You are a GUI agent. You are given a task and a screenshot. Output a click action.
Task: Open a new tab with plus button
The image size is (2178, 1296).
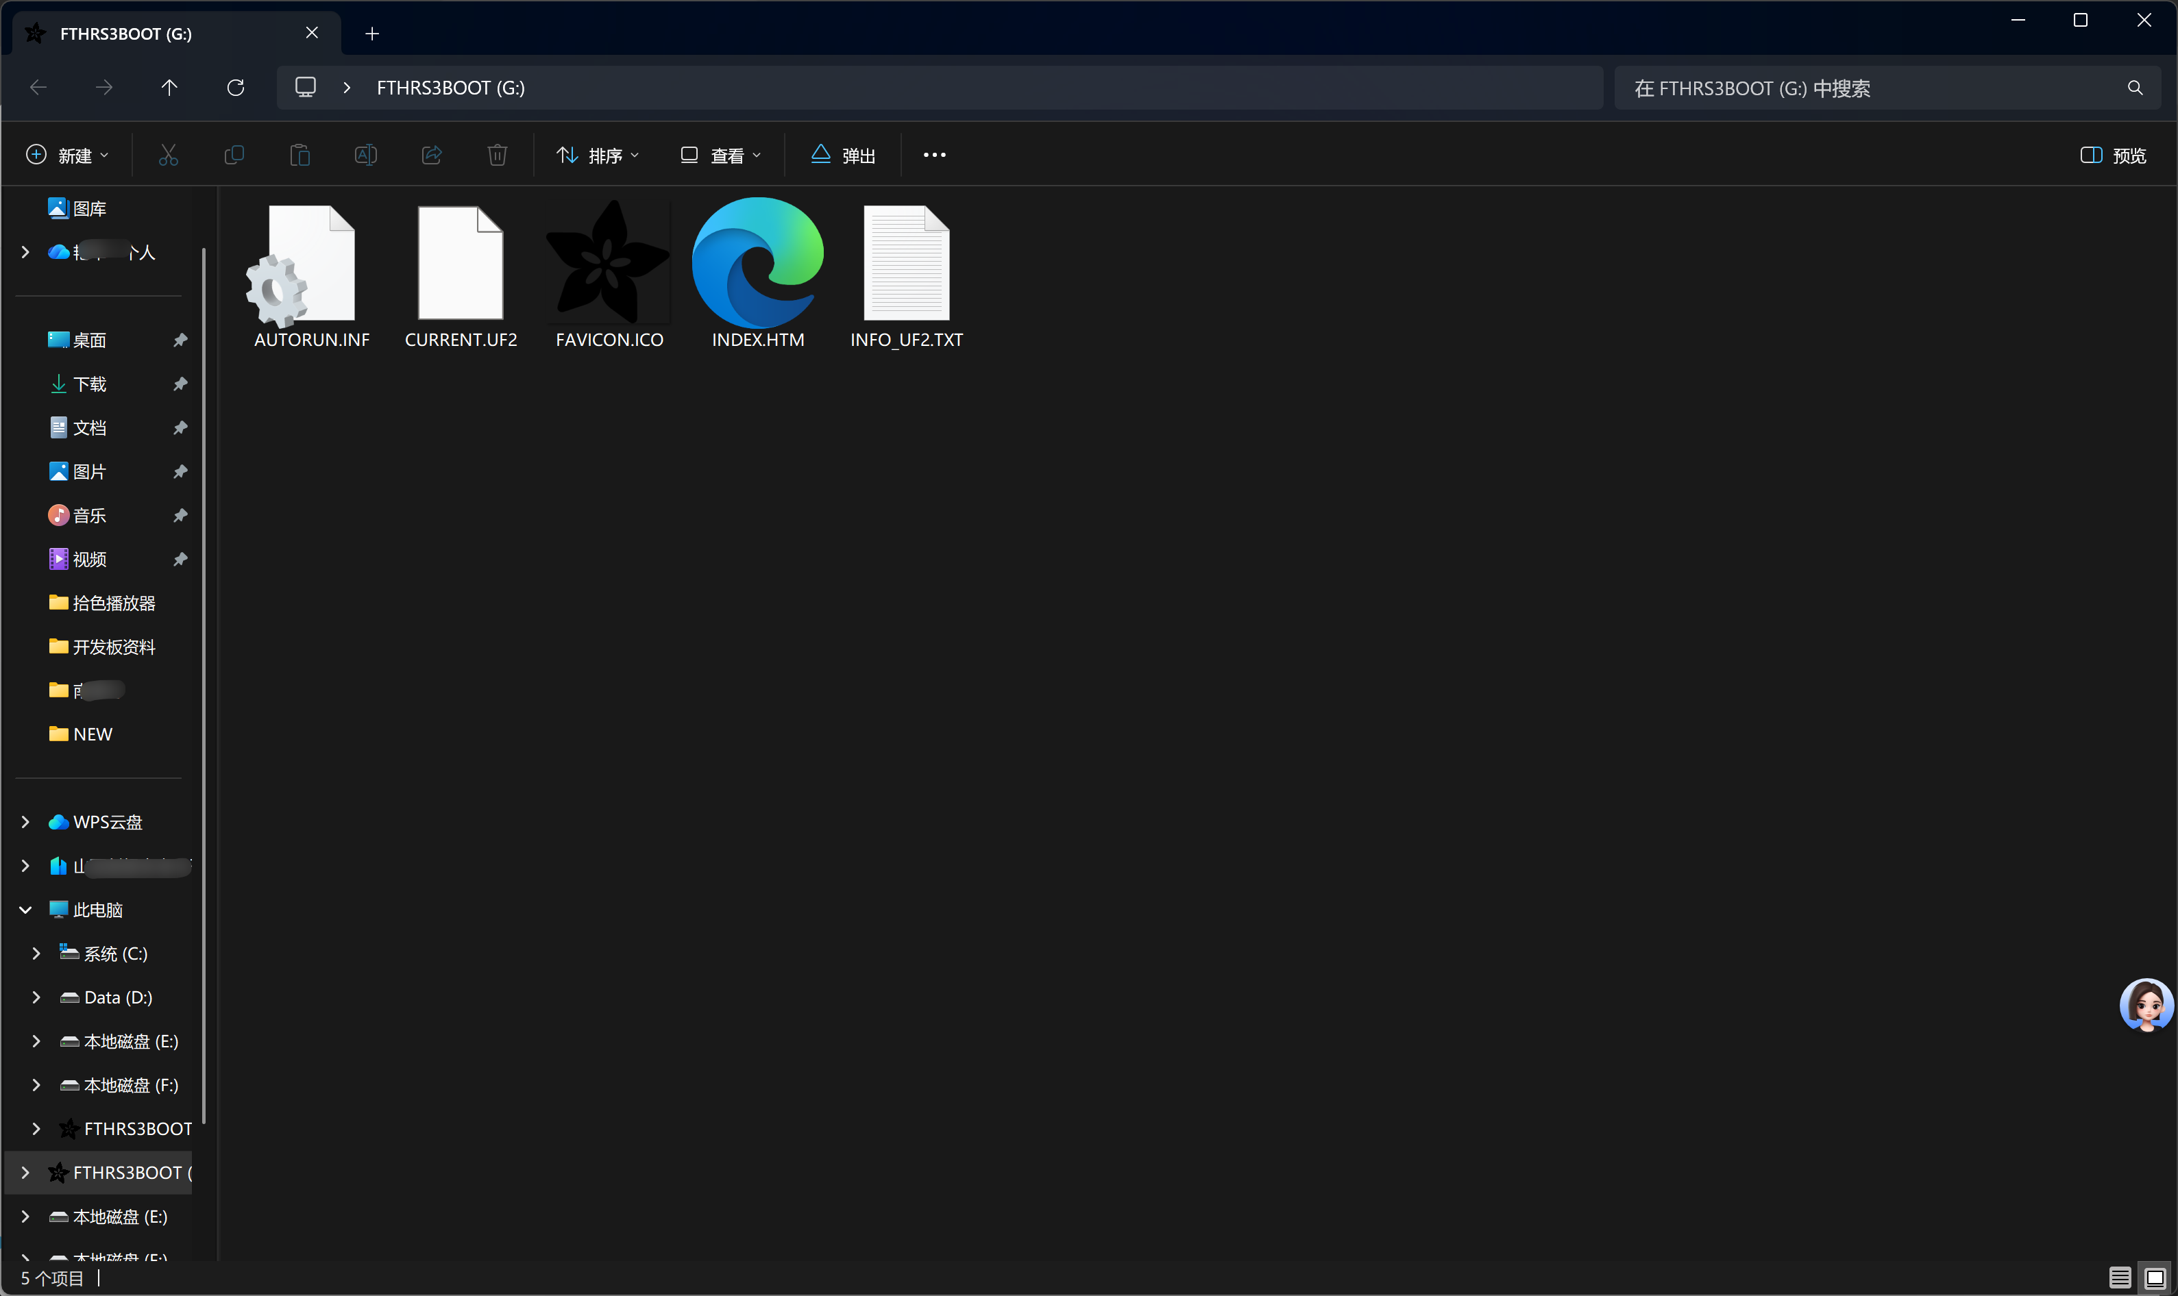click(x=372, y=33)
